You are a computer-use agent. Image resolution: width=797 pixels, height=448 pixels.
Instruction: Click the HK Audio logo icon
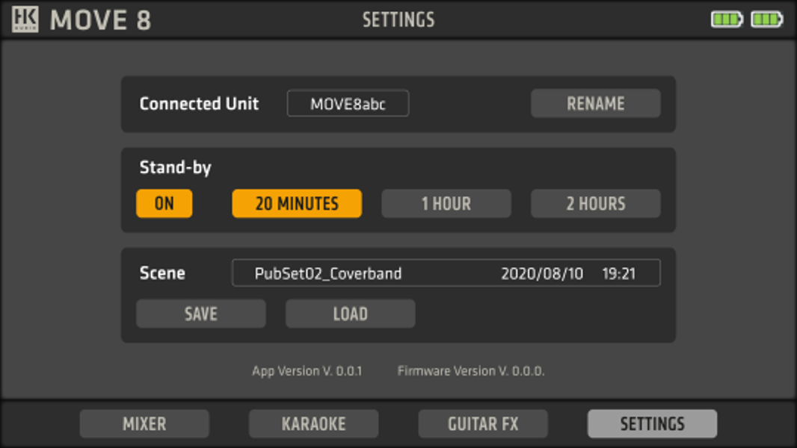25,19
